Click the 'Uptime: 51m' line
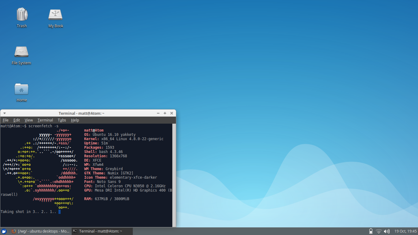This screenshot has width=418, height=235. pos(96,143)
